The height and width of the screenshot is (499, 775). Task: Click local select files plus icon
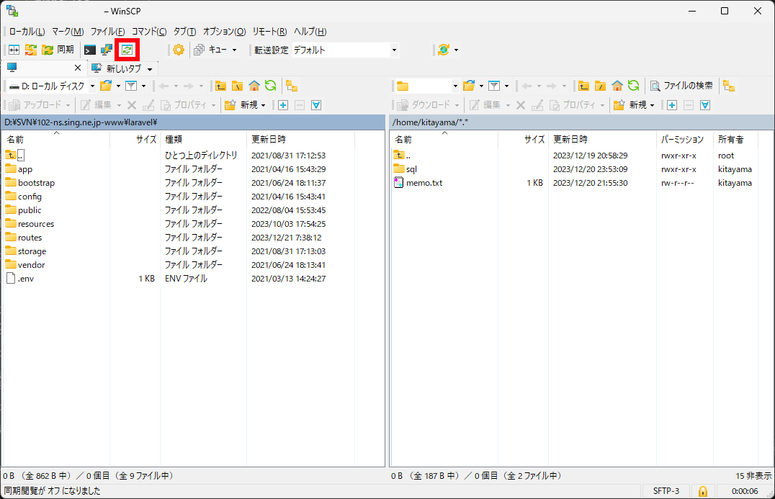[283, 104]
